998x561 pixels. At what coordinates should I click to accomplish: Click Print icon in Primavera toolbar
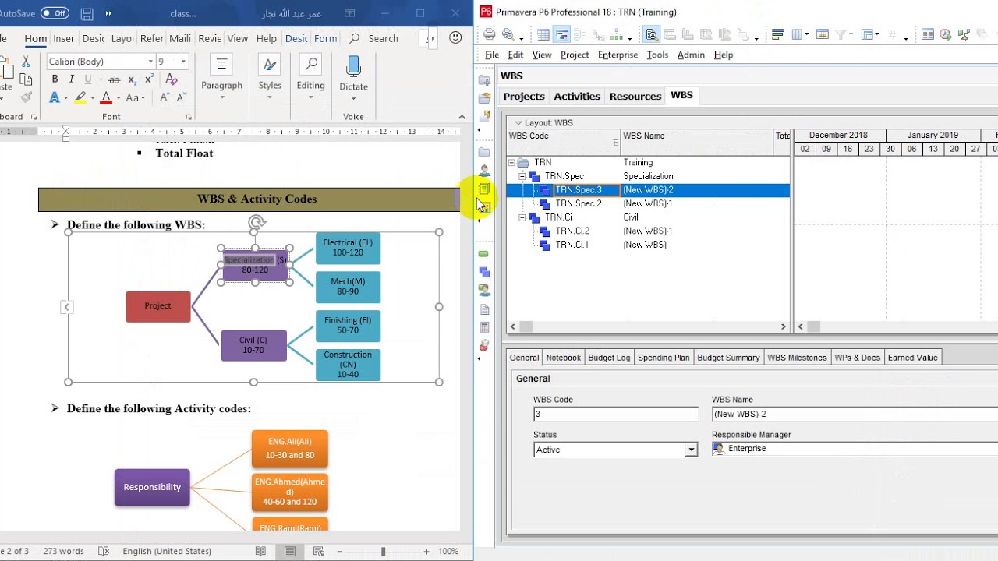489,34
